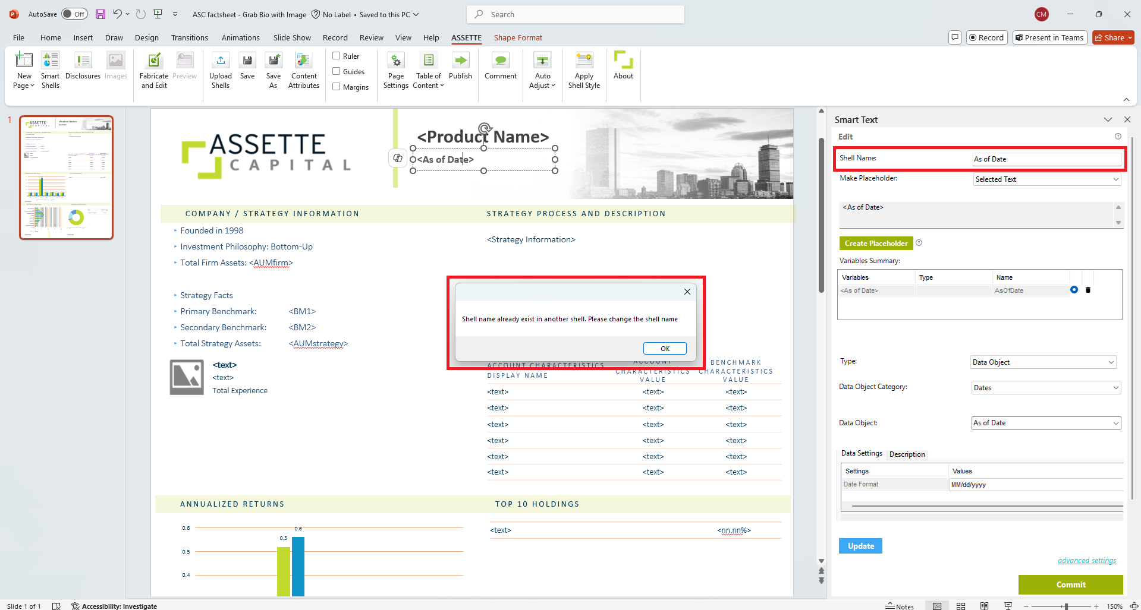Enable Guides display
1141x610 pixels.
(x=337, y=71)
